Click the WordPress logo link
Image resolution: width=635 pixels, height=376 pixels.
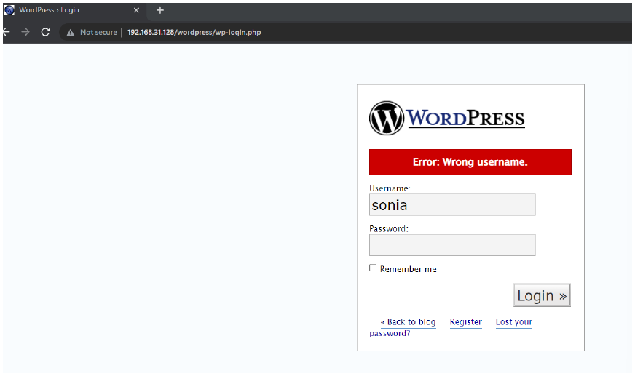pyautogui.click(x=447, y=118)
